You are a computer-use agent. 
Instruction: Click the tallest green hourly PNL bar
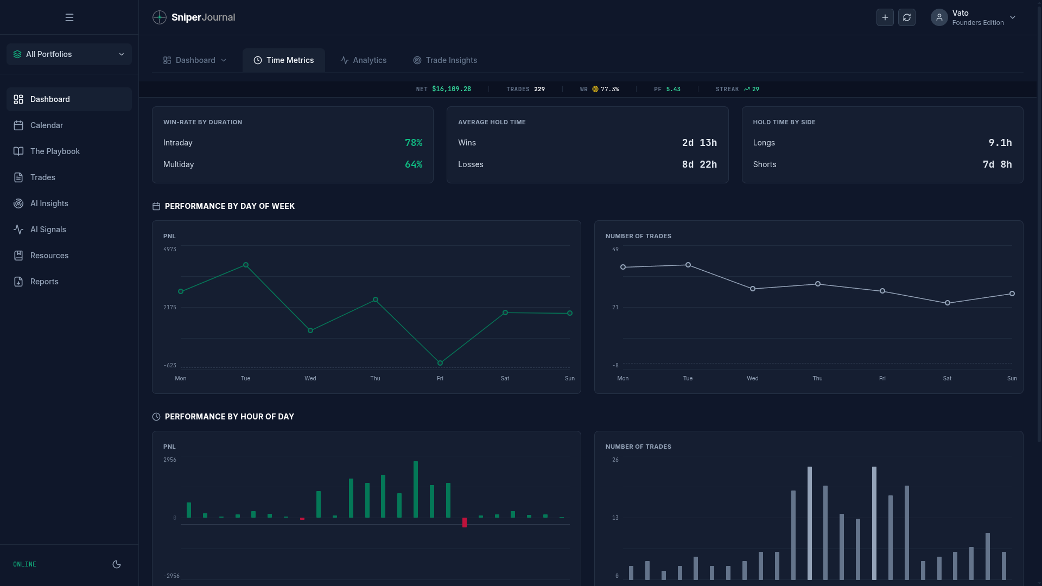click(x=416, y=489)
